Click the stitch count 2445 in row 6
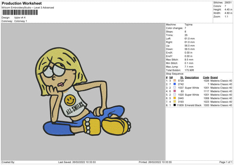 [181, 98]
